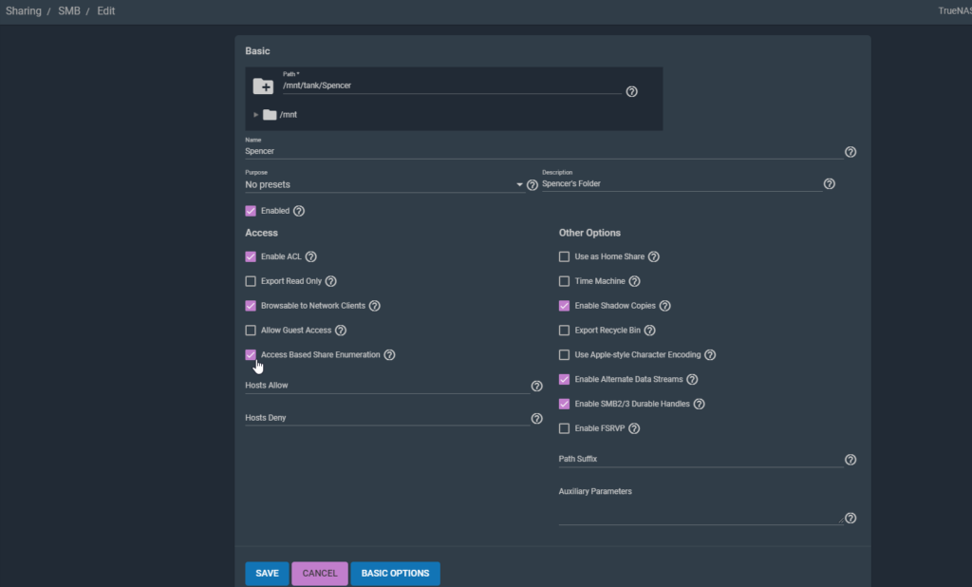Toggle Access Based Share Enumeration checkbox
Screen dimensions: 972x587
(251, 355)
